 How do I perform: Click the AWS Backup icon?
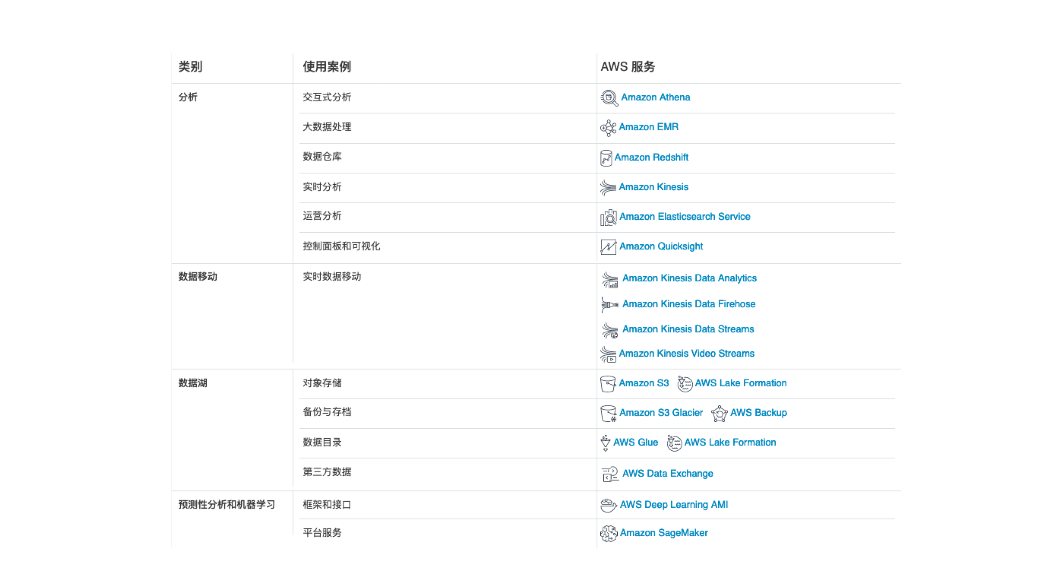click(x=719, y=413)
